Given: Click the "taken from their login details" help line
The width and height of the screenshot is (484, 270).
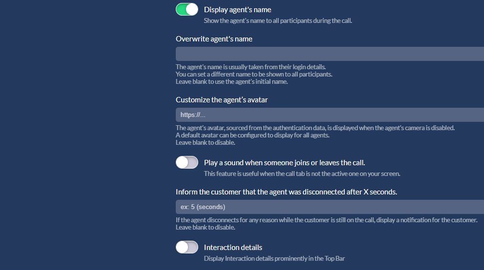Looking at the screenshot, I should click(x=250, y=67).
